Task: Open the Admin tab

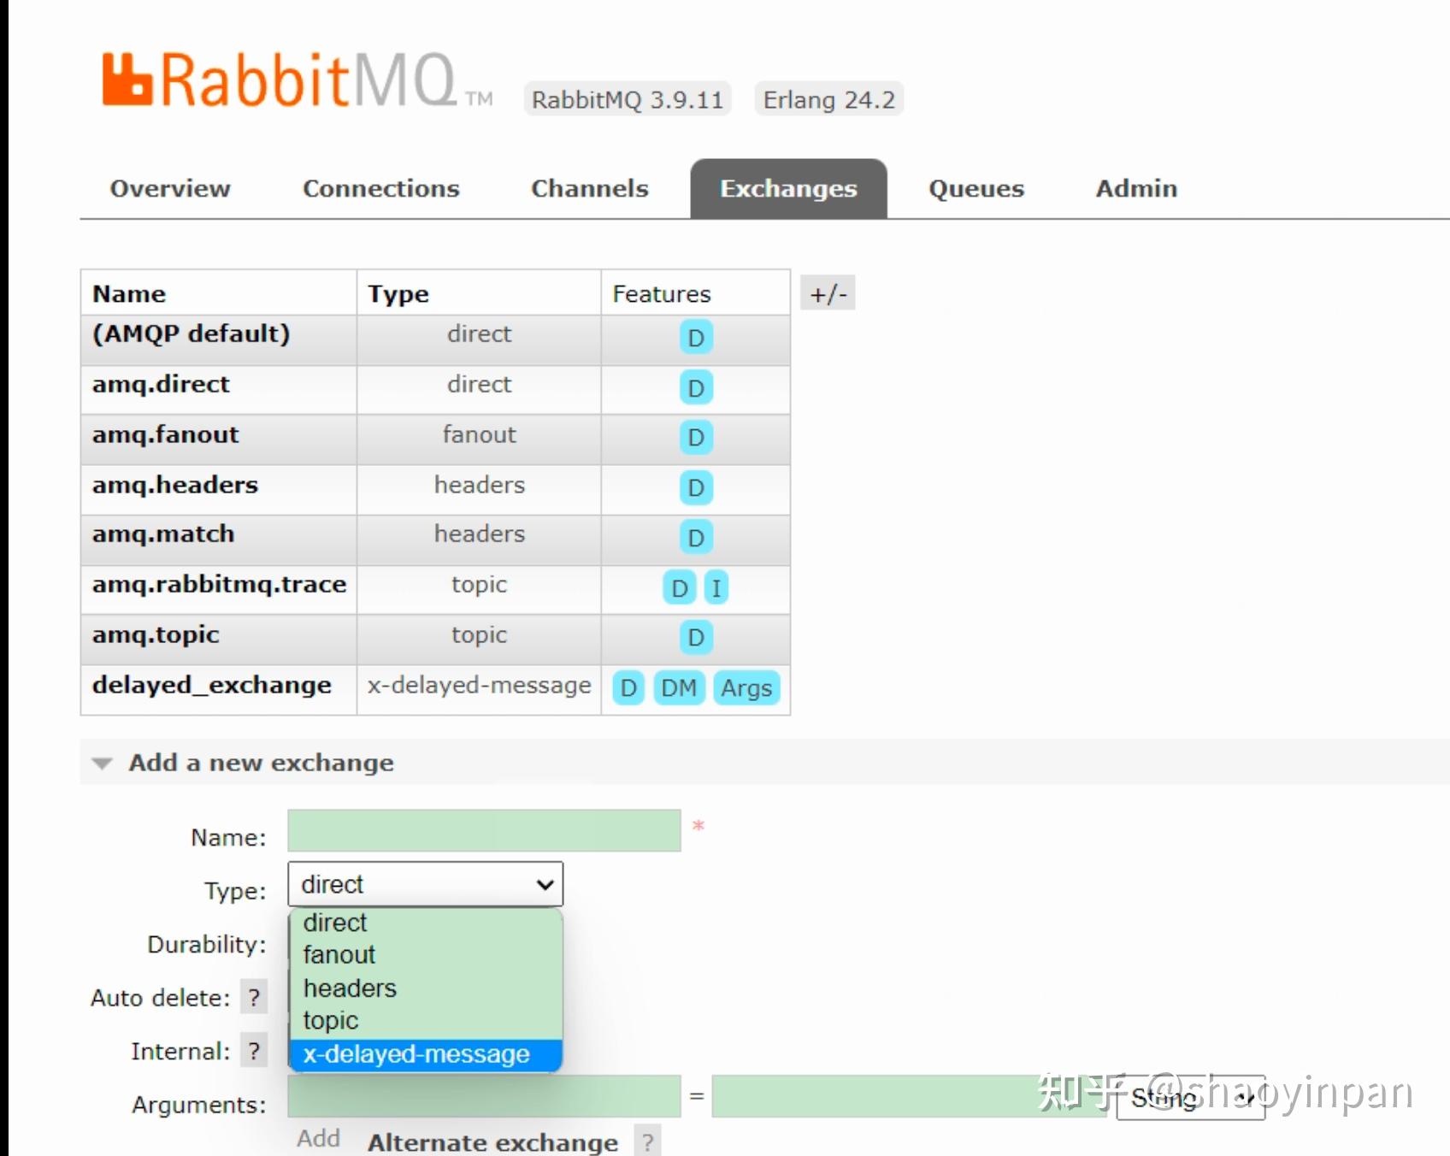Action: 1136,188
